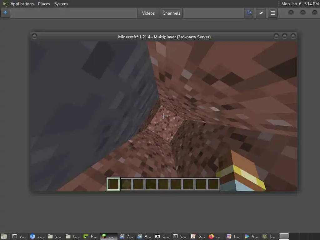Viewport: 320px width, 240px height.
Task: Select the fifth hotbar slot in Minecraft
Action: pos(163,184)
